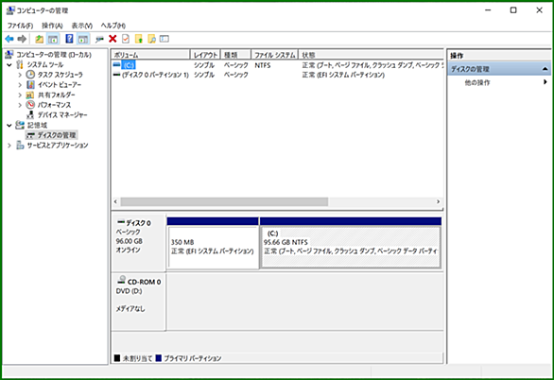Select the CD-ROM 0 DVD (D:) label box
This screenshot has width=554, height=380.
pyautogui.click(x=138, y=302)
